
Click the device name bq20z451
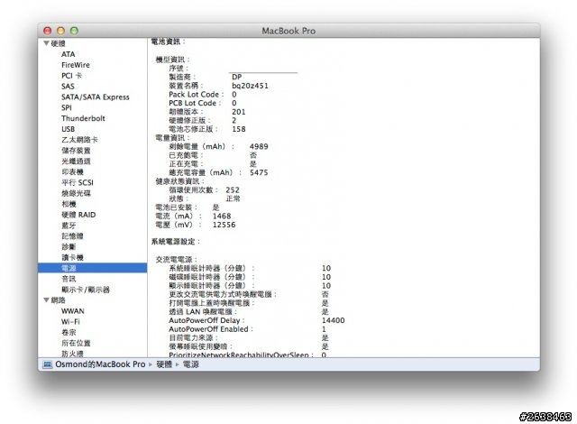[250, 86]
